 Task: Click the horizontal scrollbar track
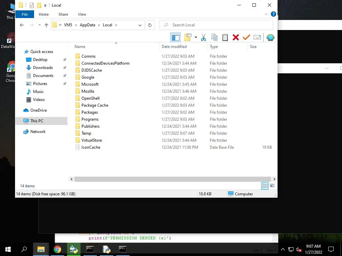[x=173, y=179]
